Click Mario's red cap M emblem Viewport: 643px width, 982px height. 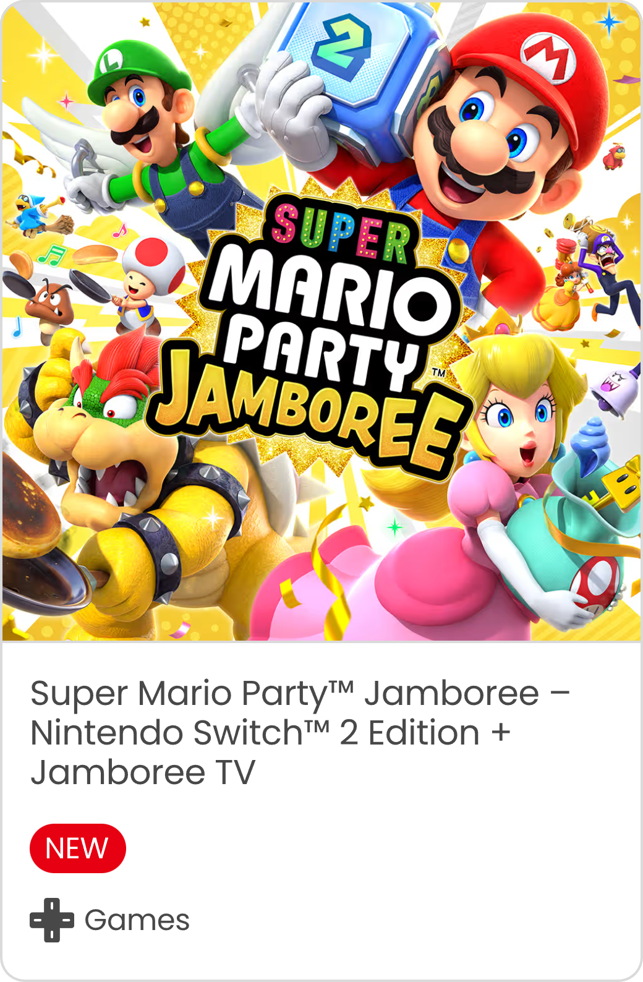[548, 57]
